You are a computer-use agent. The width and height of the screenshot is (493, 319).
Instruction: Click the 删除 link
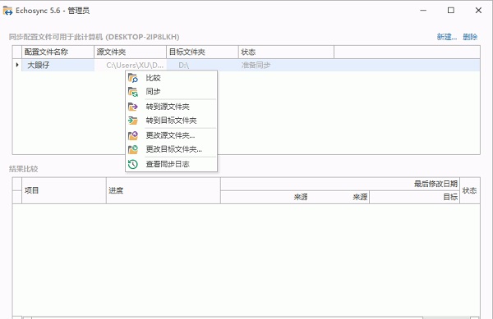pos(470,37)
